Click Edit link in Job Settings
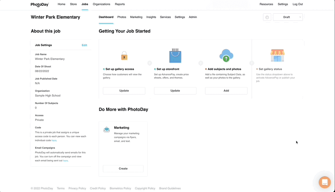 click(84, 45)
